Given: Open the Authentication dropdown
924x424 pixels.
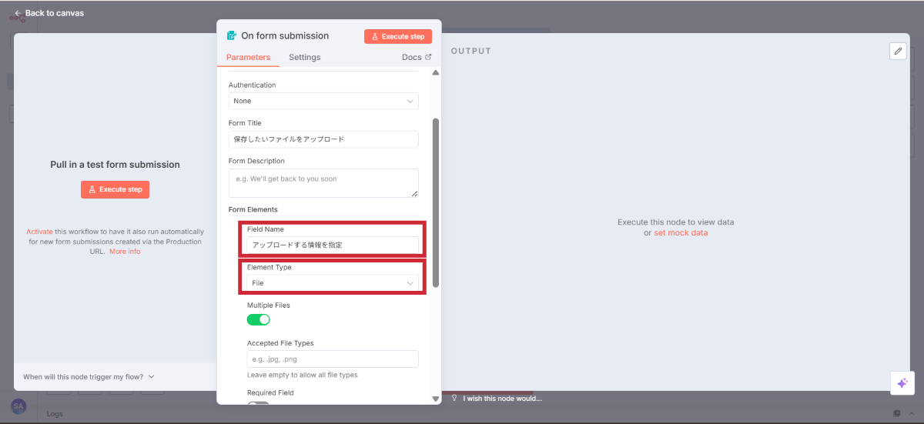Looking at the screenshot, I should click(323, 101).
